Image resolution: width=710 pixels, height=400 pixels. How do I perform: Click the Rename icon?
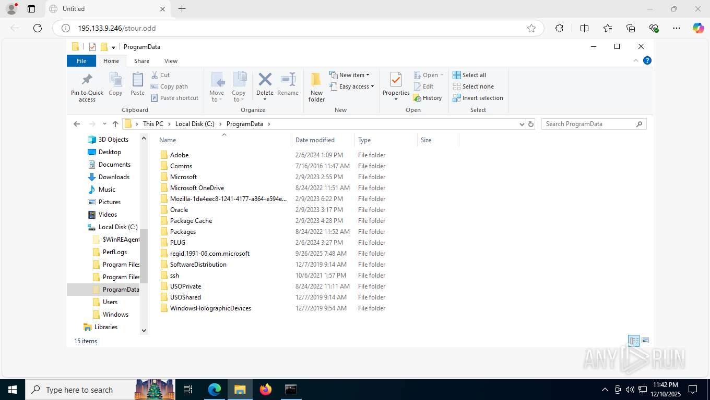click(288, 79)
